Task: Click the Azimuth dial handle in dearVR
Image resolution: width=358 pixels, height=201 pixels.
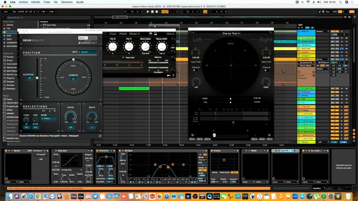Action: pos(73,60)
